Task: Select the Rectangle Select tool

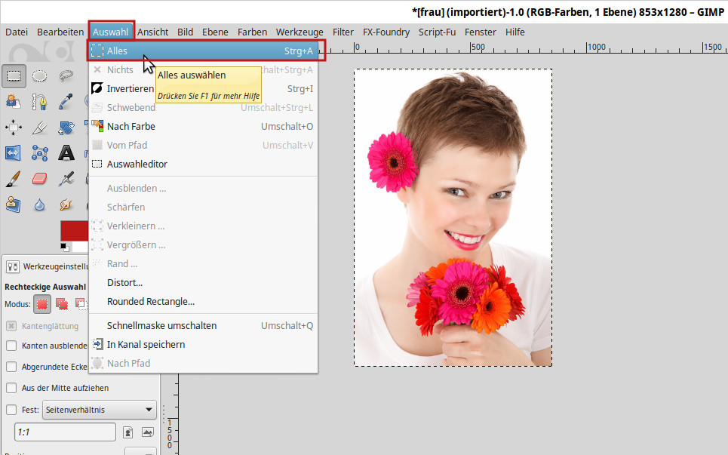Action: (x=14, y=75)
